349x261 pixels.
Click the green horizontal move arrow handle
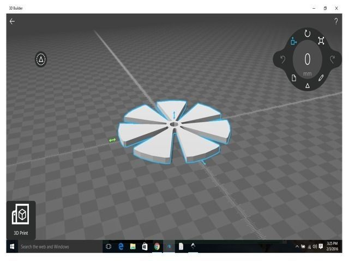pos(112,140)
